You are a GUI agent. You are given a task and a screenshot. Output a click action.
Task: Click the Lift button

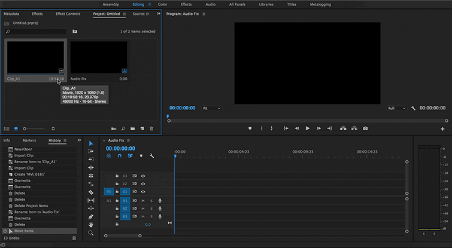(x=343, y=128)
